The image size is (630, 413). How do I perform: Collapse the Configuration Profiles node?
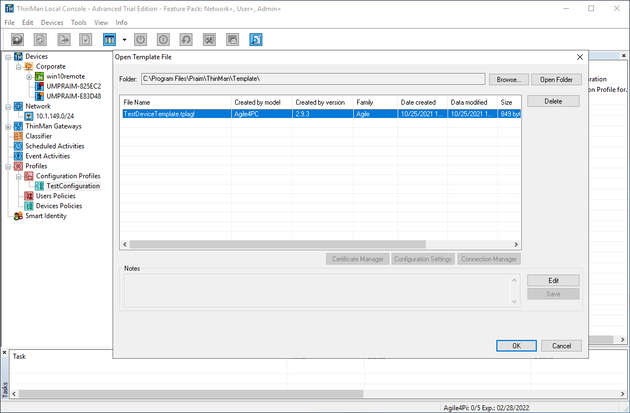click(x=18, y=177)
